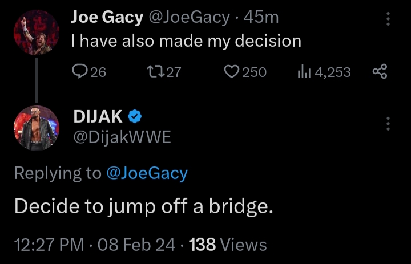Like Joe Gacy's tweet with heart icon
Viewport: 411px width, 264px height.
231,72
